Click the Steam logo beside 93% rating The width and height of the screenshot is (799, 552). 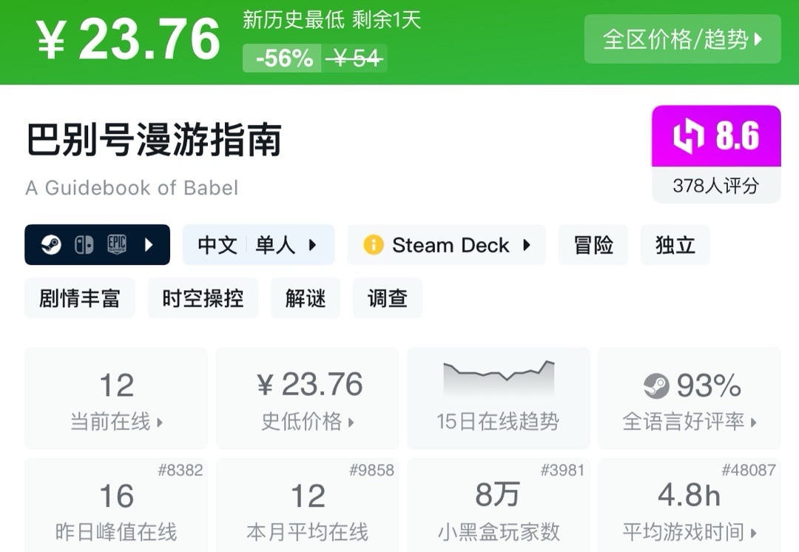pyautogui.click(x=656, y=386)
